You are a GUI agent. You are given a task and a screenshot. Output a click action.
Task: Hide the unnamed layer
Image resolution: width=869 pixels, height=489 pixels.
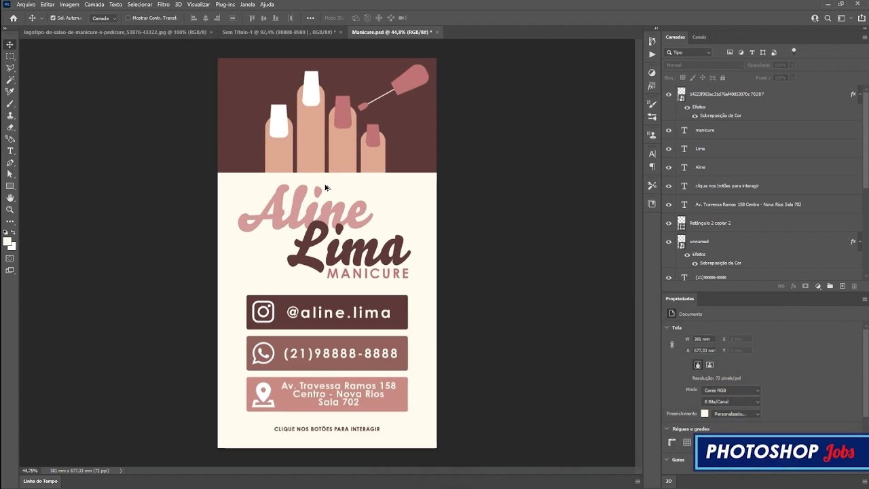click(x=668, y=242)
